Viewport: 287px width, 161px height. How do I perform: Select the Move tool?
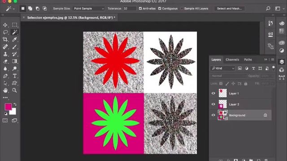[5, 25]
